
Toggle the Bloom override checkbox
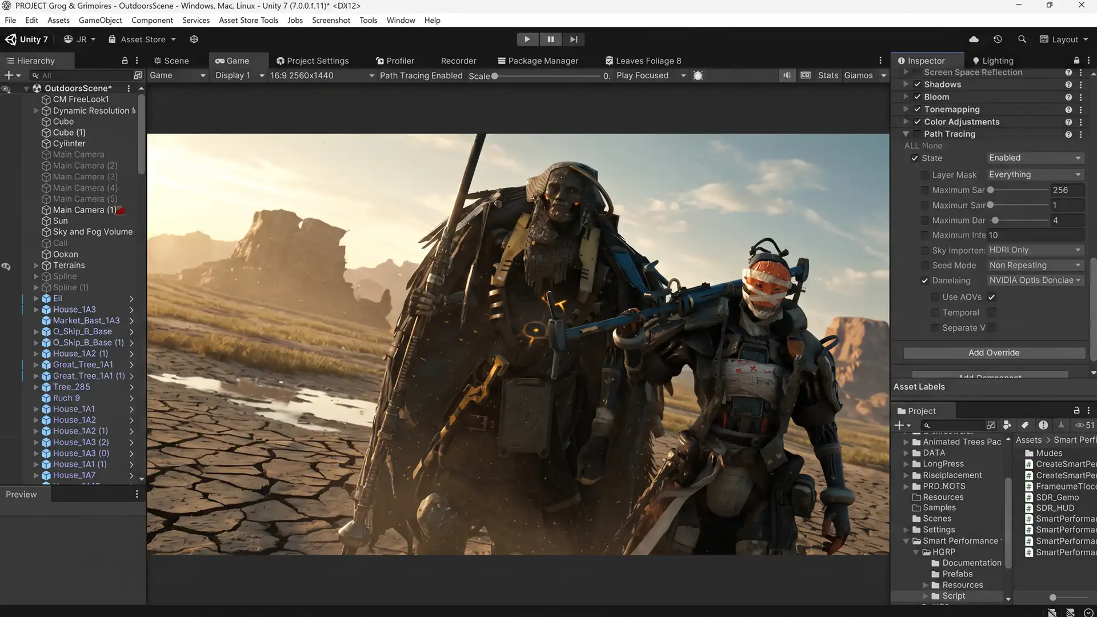pos(917,97)
